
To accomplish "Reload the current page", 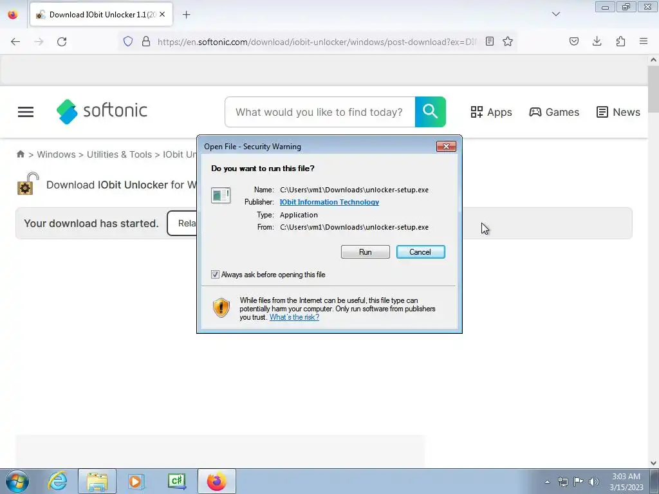I will [62, 42].
